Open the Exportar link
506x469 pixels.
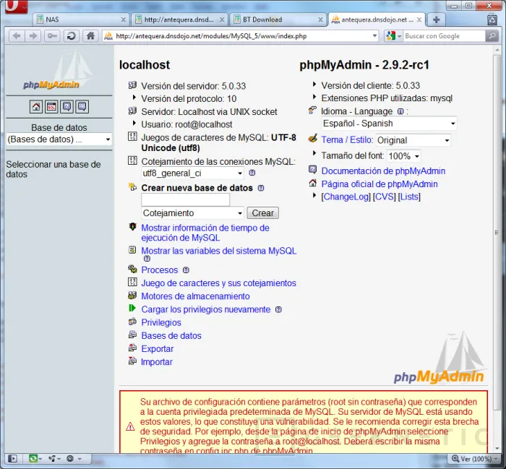(x=157, y=349)
